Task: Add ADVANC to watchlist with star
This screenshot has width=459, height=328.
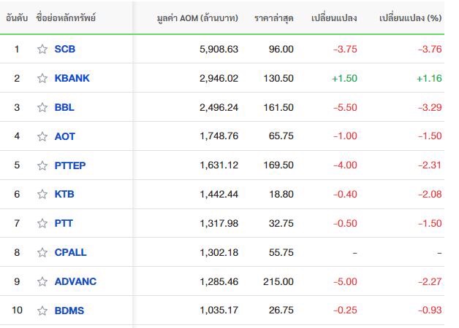Action: coord(42,281)
